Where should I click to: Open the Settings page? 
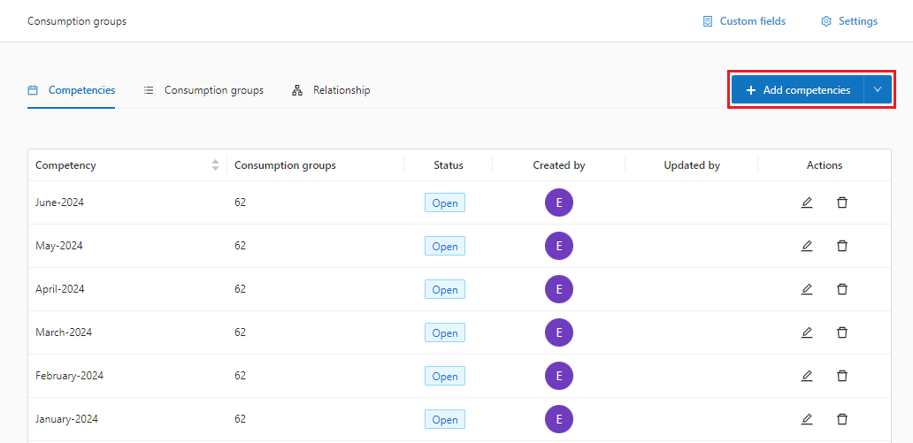pyautogui.click(x=849, y=21)
